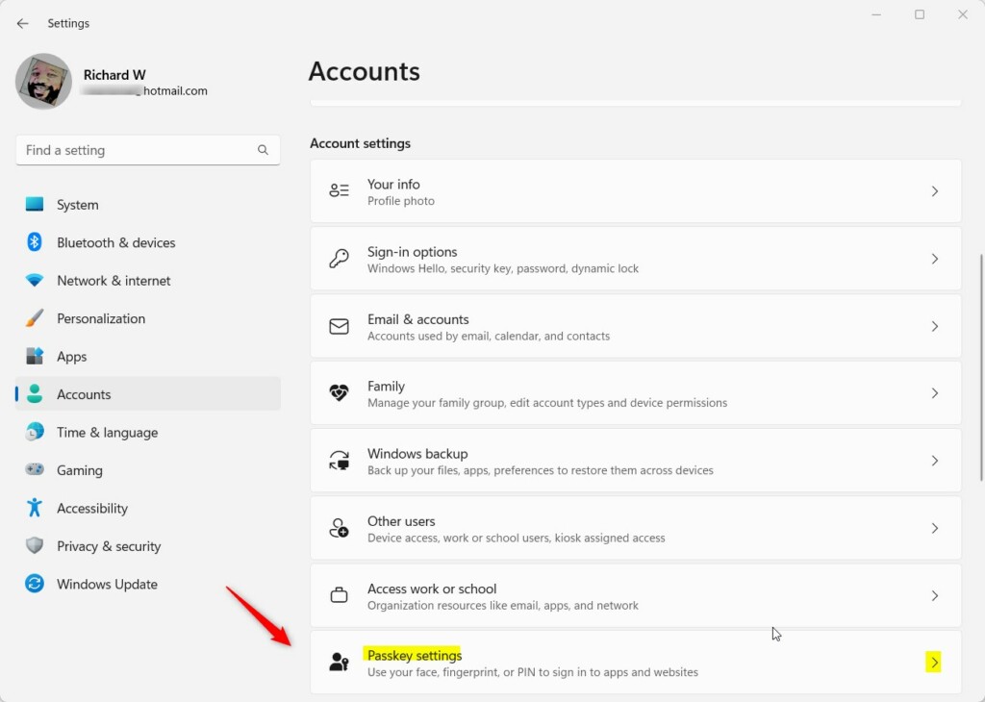The image size is (985, 702).
Task: Click the Sign-in options key icon
Action: click(x=339, y=259)
